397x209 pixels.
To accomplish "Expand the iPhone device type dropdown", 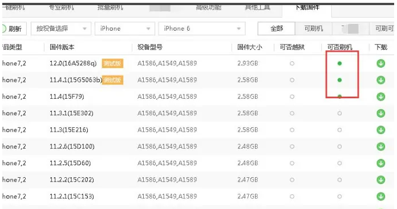I will 124,28.
